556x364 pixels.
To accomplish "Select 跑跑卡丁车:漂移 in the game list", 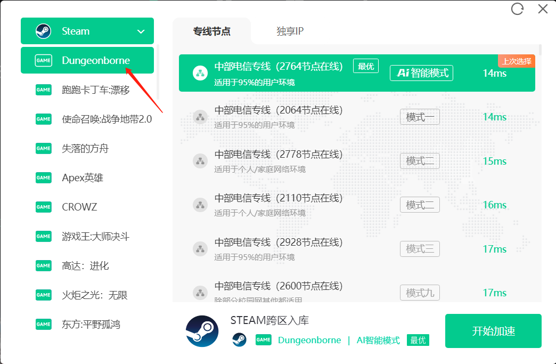I will click(96, 90).
